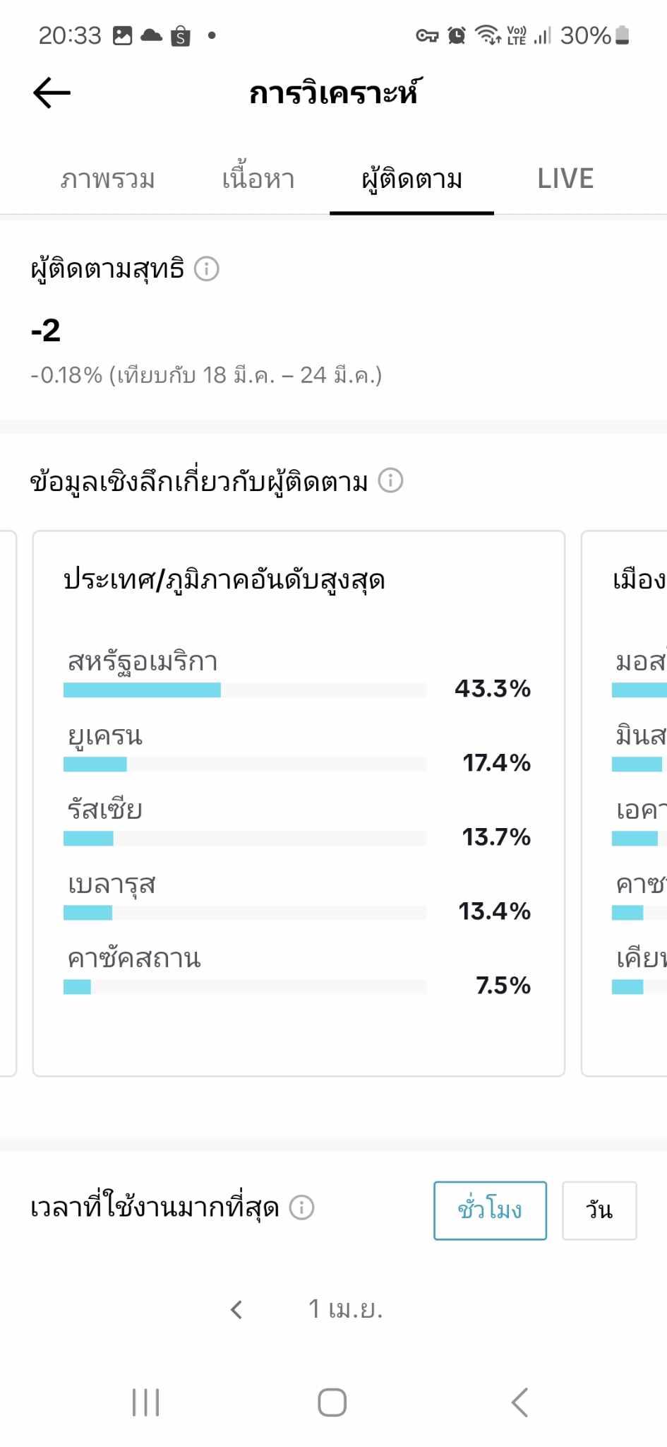The width and height of the screenshot is (667, 1447).
Task: Switch to the เนื้อหา tab
Action: coord(258,179)
